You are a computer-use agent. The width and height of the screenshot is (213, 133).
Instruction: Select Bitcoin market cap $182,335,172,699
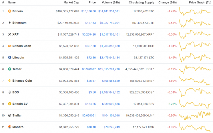[x=67, y=11]
